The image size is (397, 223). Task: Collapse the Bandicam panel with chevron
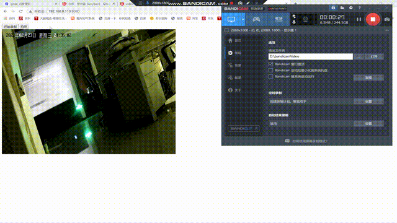click(x=387, y=30)
